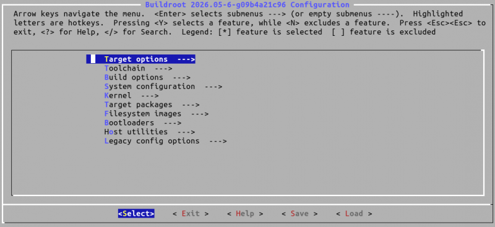The height and width of the screenshot is (227, 495).
Task: Click the Exit button
Action: click(x=191, y=213)
